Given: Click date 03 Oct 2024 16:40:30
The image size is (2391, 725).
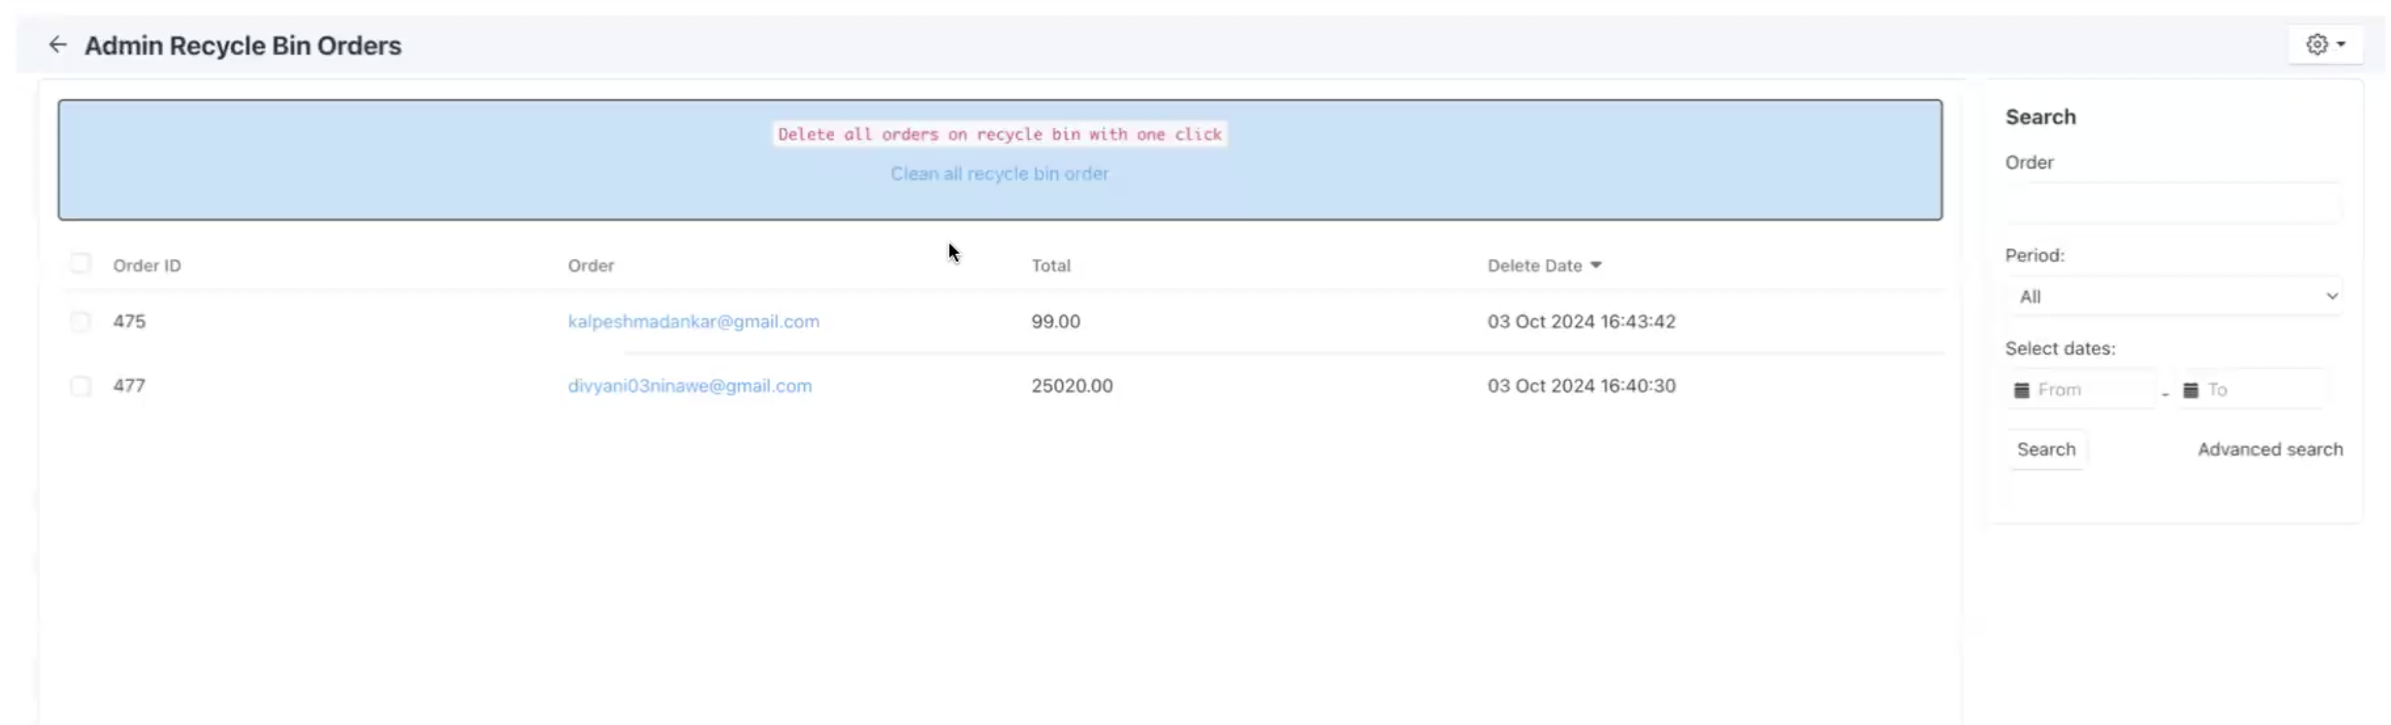Looking at the screenshot, I should tap(1581, 385).
